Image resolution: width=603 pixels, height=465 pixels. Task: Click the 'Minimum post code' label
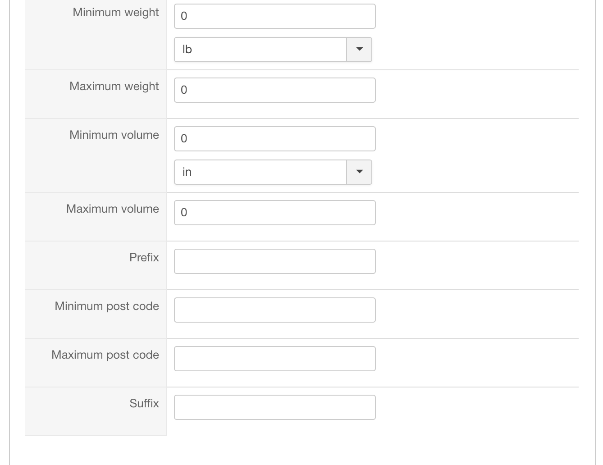107,306
